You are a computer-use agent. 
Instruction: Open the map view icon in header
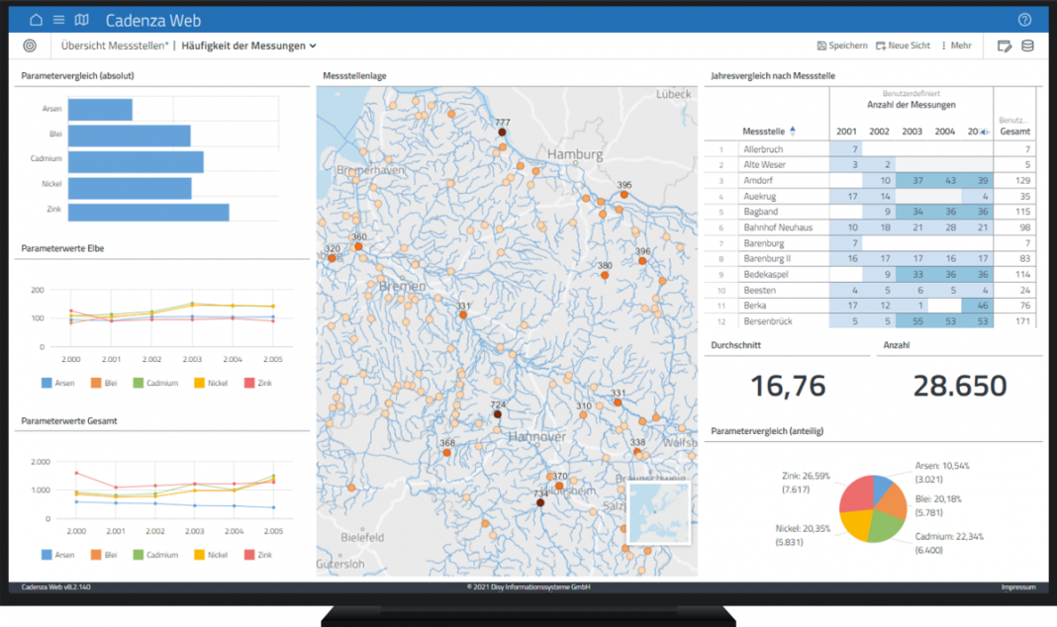click(x=81, y=20)
